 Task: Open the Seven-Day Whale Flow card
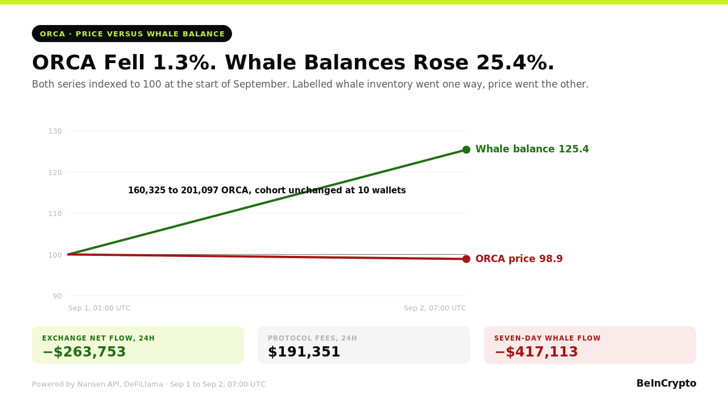tap(590, 345)
